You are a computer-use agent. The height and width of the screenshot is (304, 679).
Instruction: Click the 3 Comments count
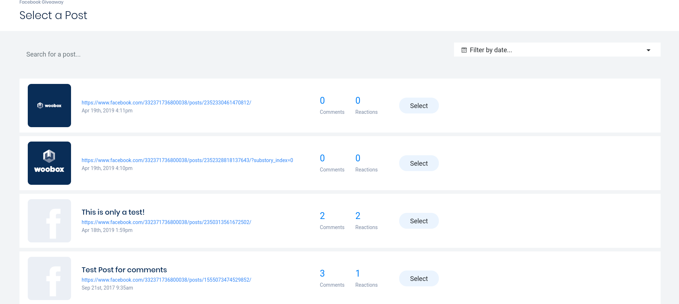point(322,273)
